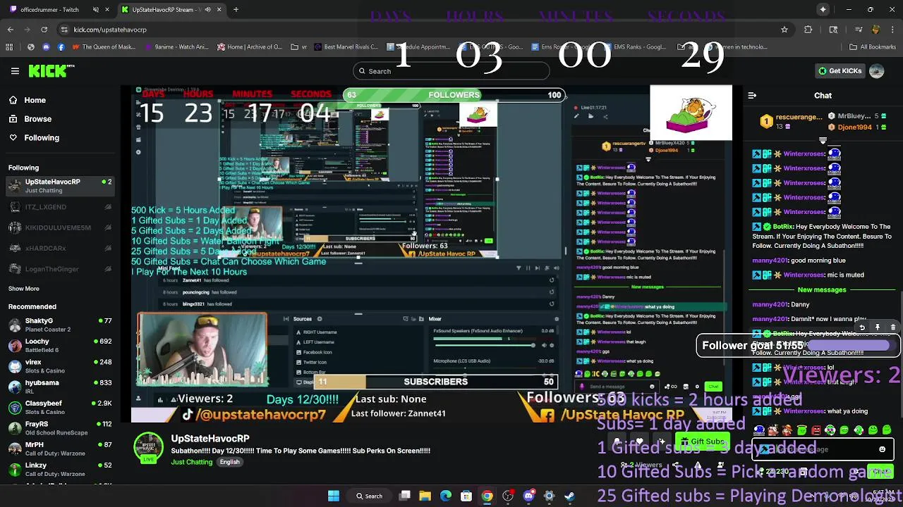Click the address bar URL kick.com/upstatehavocrp
Screen dimensions: 903x507
tap(110, 30)
